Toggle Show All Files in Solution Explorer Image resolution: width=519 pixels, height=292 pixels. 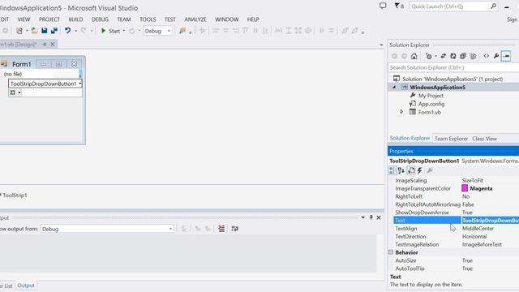click(473, 56)
